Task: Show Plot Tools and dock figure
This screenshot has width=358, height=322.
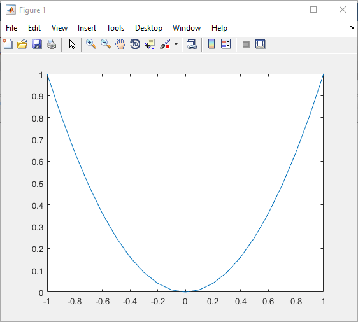Action: click(x=261, y=44)
